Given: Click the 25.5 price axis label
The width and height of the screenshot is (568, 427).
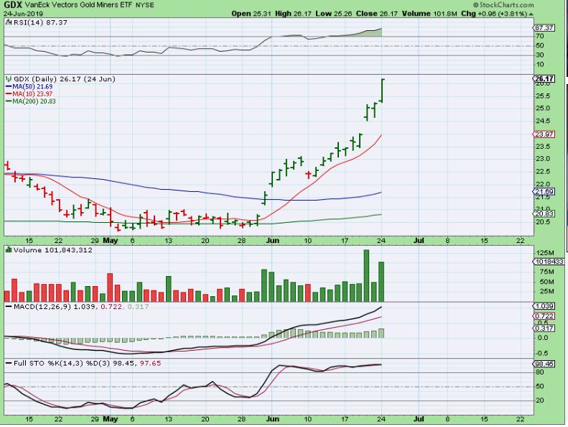Looking at the screenshot, I should 543,96.
